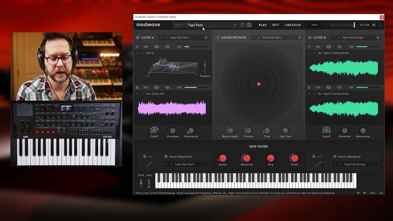Select sample mode for Layer A oscillator 1
The width and height of the screenshot is (393, 221).
(167, 47)
